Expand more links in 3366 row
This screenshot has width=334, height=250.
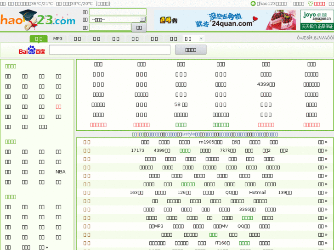[323, 209]
